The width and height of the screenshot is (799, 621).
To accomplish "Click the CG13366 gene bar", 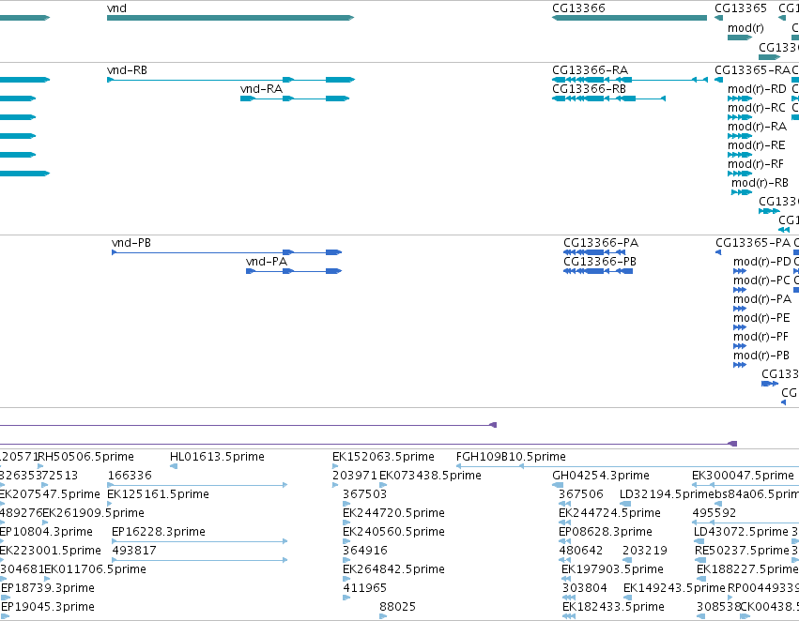I will pyautogui.click(x=629, y=18).
